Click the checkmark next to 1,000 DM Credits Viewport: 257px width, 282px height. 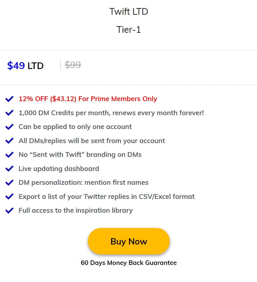[x=9, y=113]
